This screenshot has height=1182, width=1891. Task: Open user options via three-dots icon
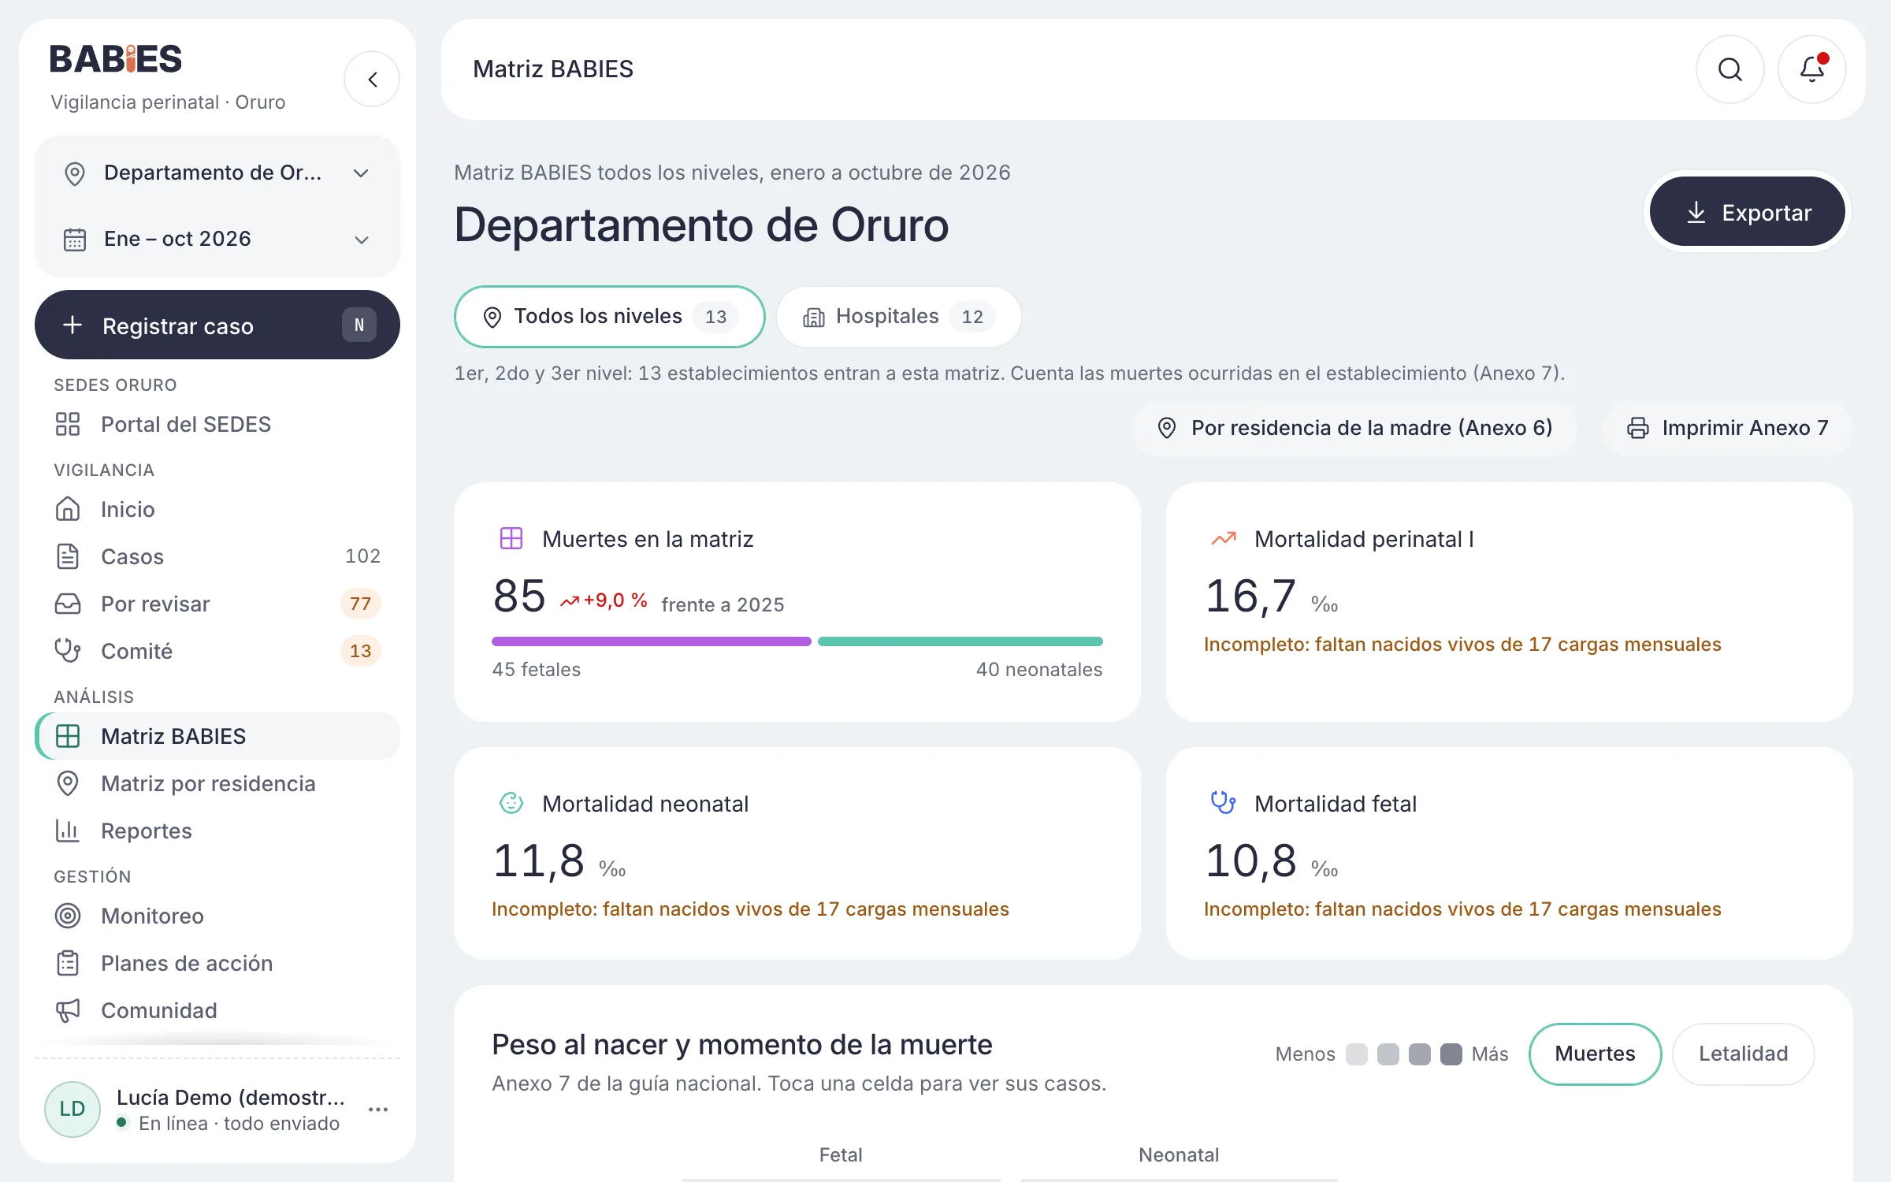click(x=378, y=1110)
